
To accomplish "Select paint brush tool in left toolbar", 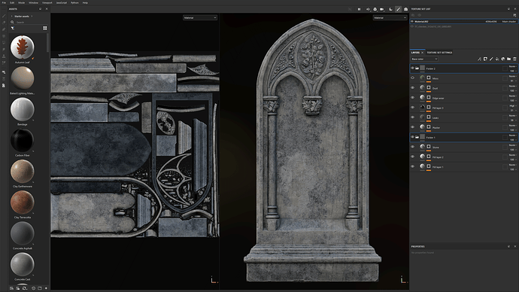I will pos(4,16).
